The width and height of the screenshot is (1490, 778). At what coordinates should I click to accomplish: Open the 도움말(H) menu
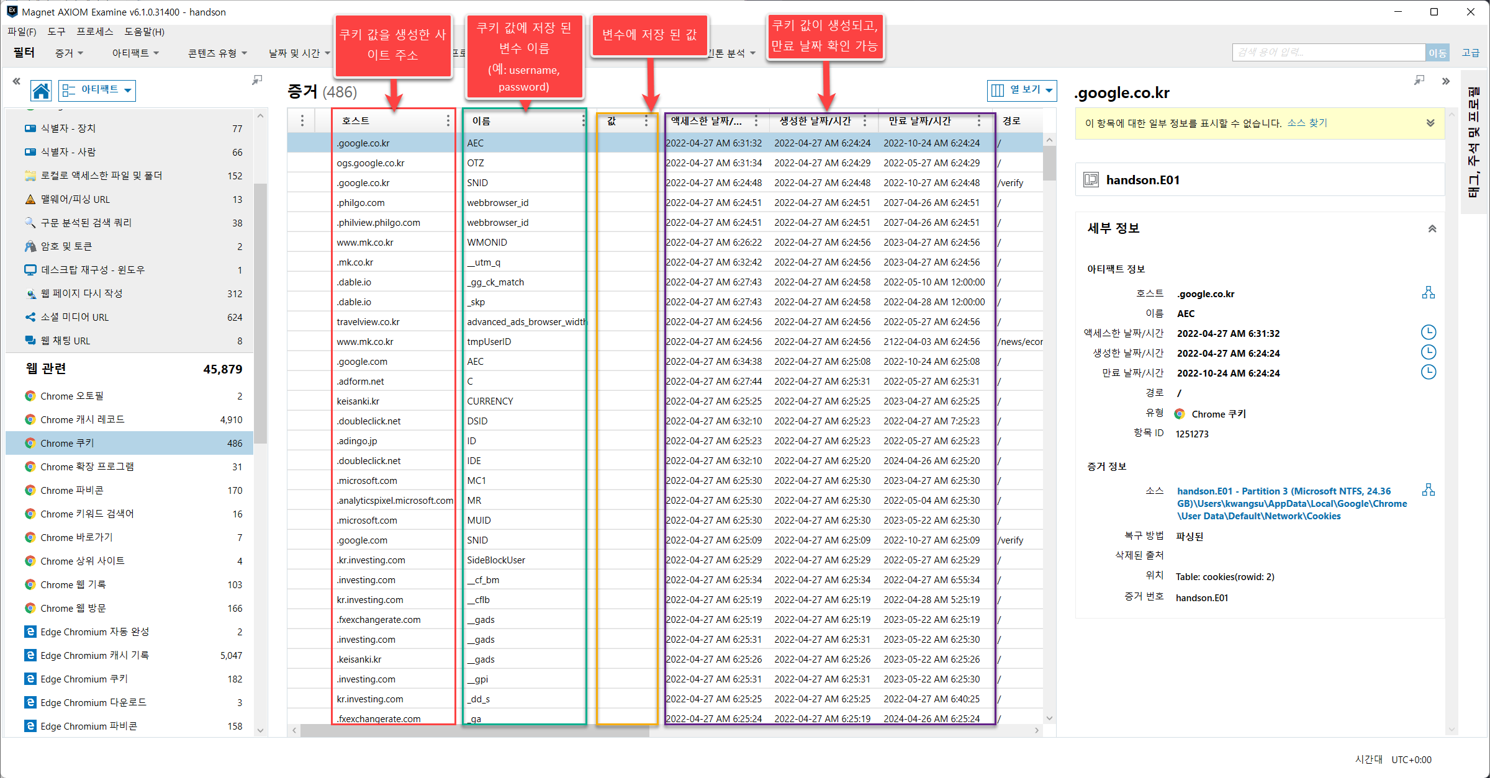pos(144,32)
